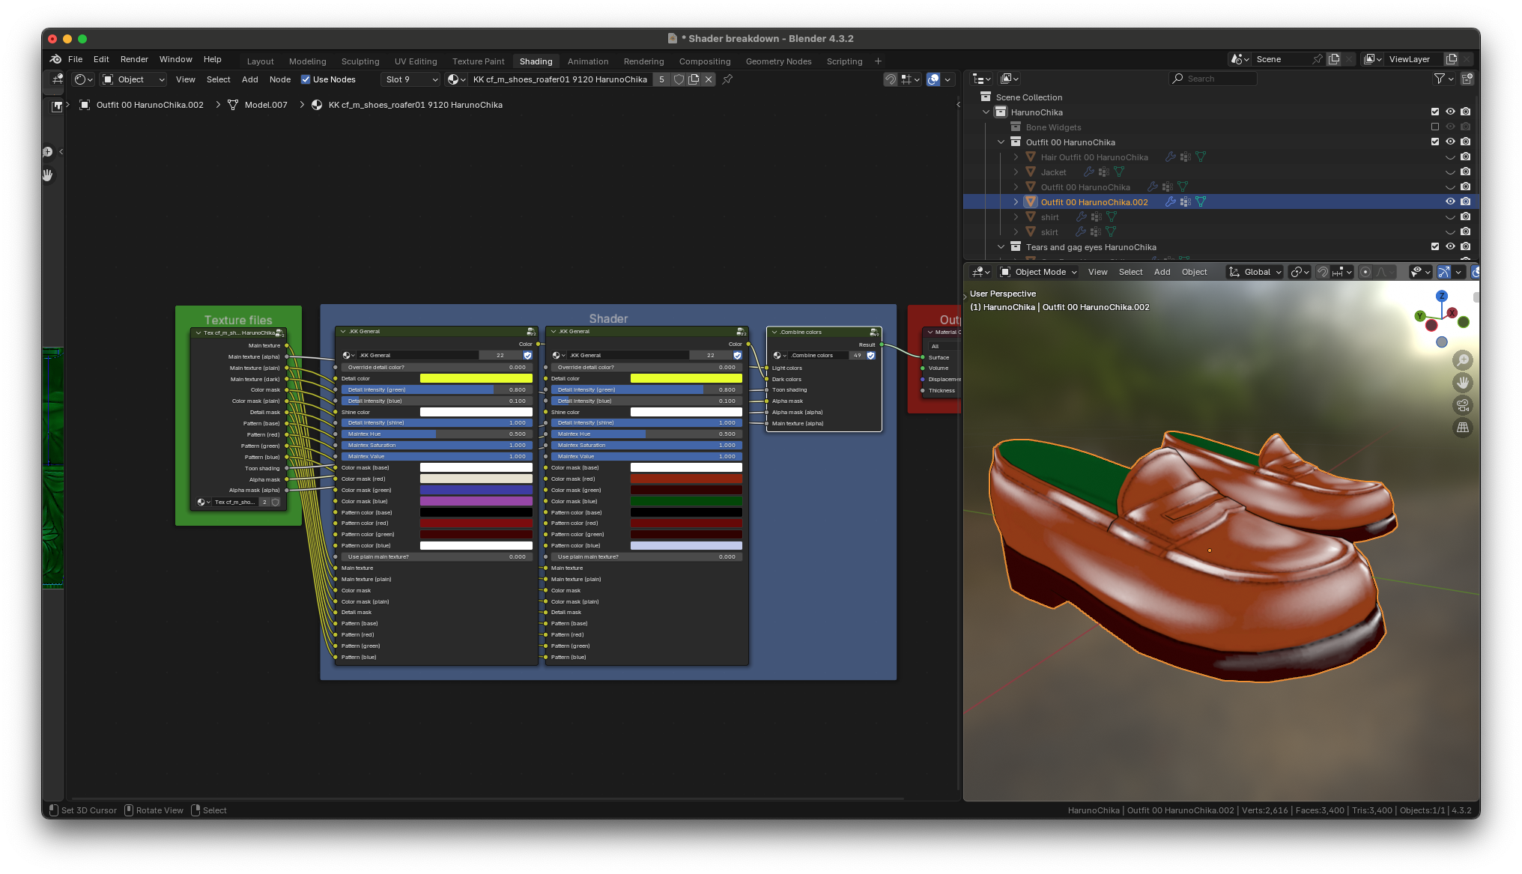Viewport: 1522px width, 874px height.
Task: Click zoom magnifier in 3D viewport
Action: [x=1462, y=360]
